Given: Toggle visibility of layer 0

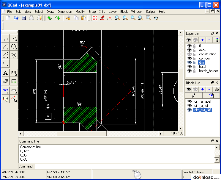Looking at the screenshot, I should coord(190,46).
